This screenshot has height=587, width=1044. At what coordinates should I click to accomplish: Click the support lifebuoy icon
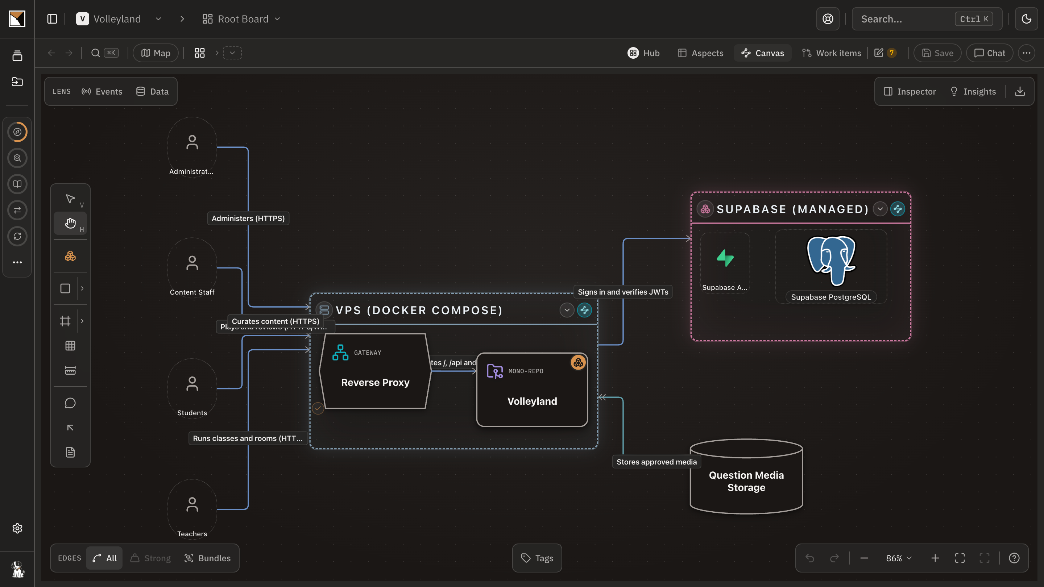click(828, 19)
